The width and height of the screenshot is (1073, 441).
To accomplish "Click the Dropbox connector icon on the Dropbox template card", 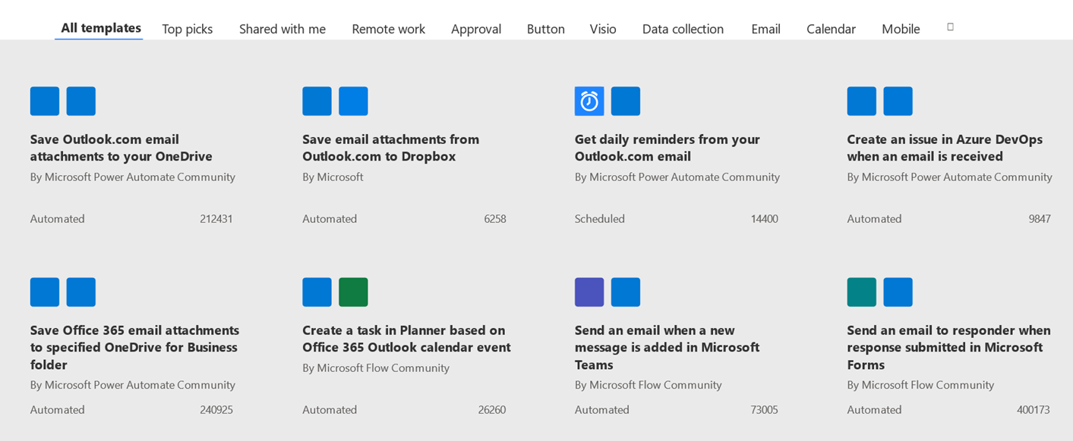I will 353,101.
